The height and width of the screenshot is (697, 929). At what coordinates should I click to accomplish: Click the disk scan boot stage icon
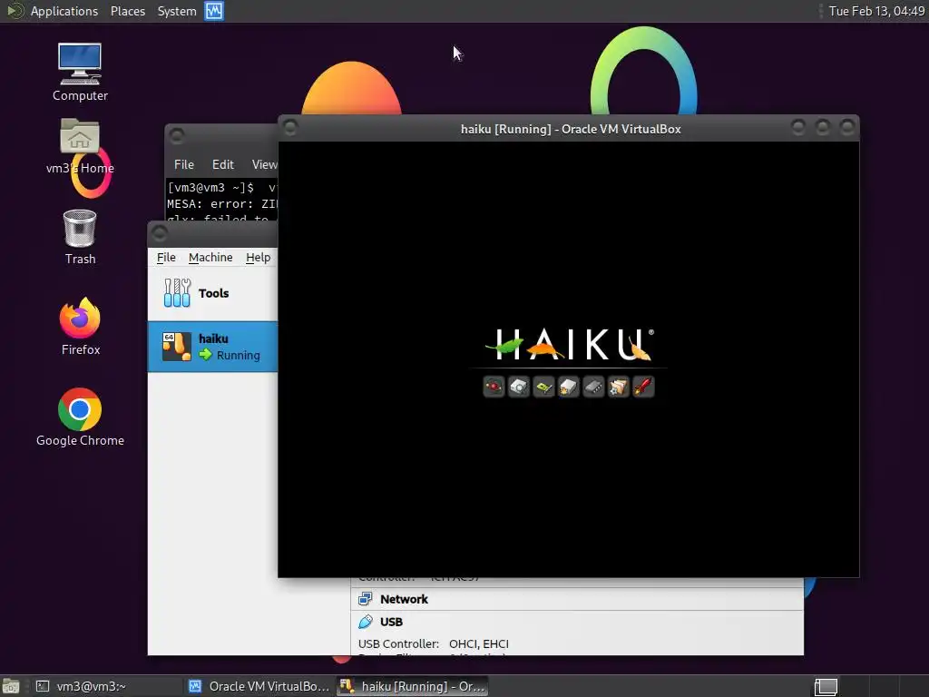coord(518,387)
